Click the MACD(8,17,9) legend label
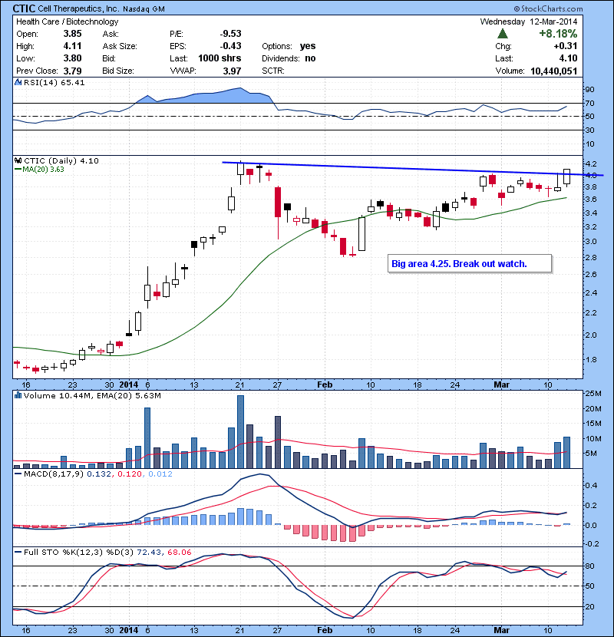614x637 pixels. 54,474
